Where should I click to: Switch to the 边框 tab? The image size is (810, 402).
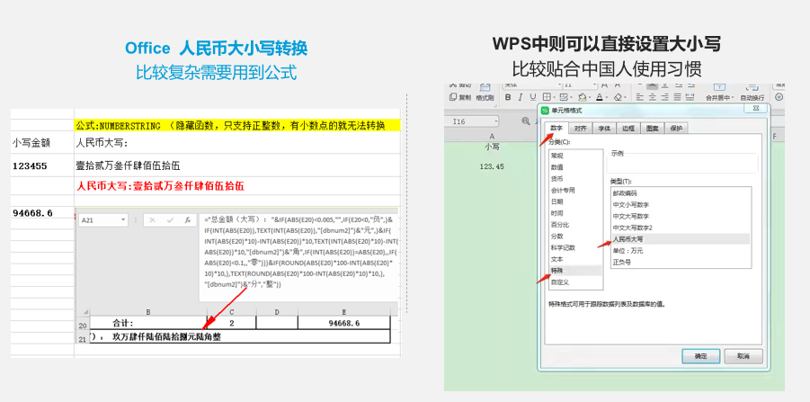click(628, 129)
